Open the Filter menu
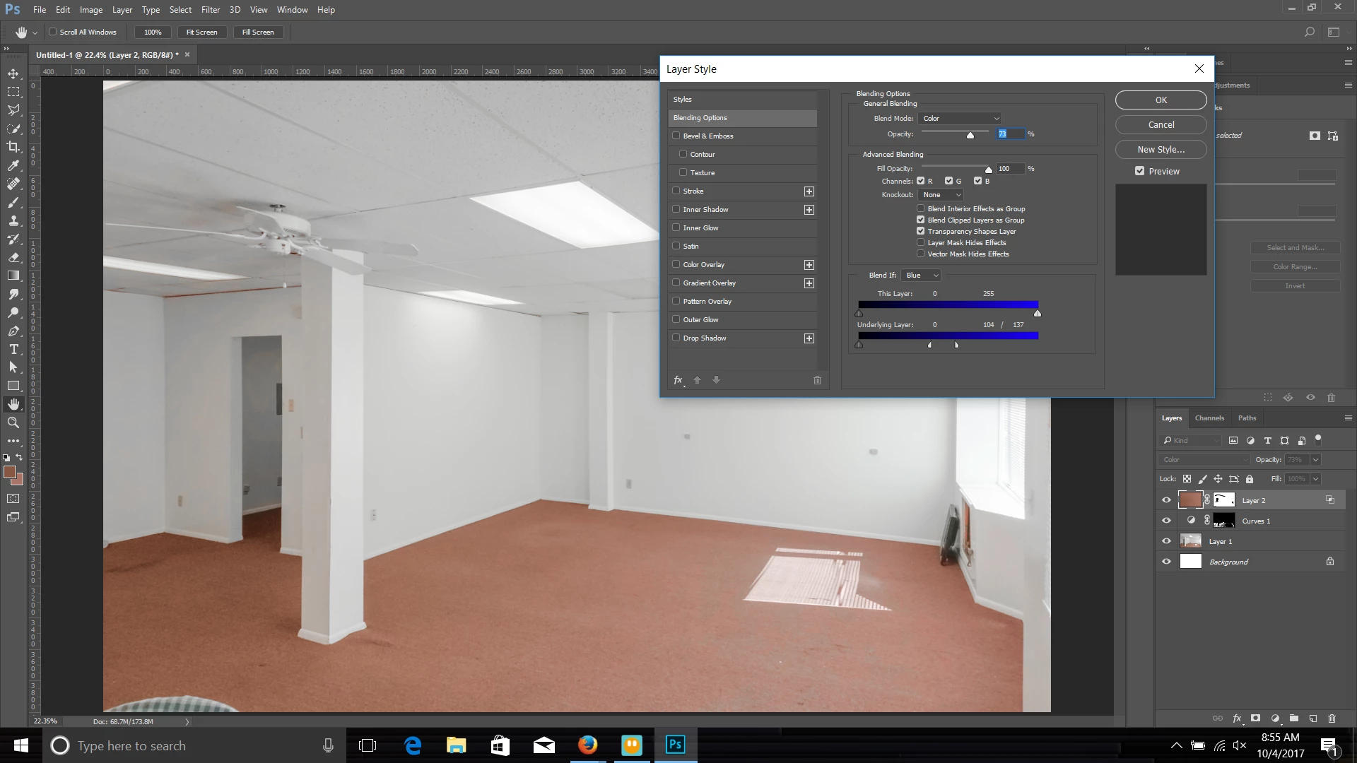1357x763 pixels. tap(210, 10)
